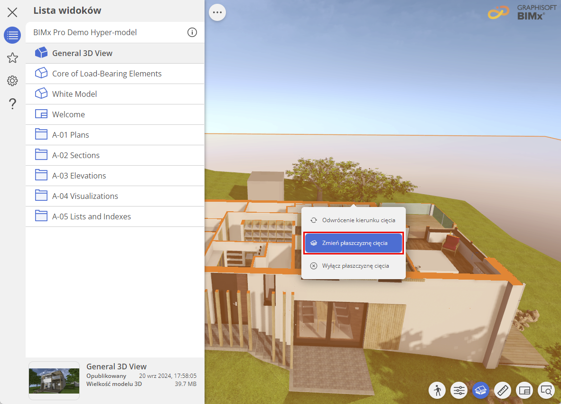Open the 3D display settings sliders icon
Image resolution: width=561 pixels, height=404 pixels.
point(459,390)
